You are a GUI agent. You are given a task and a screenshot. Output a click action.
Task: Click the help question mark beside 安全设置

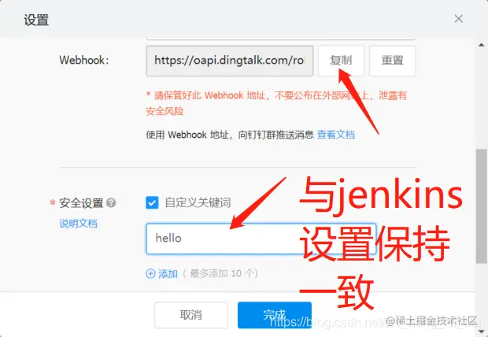111,203
